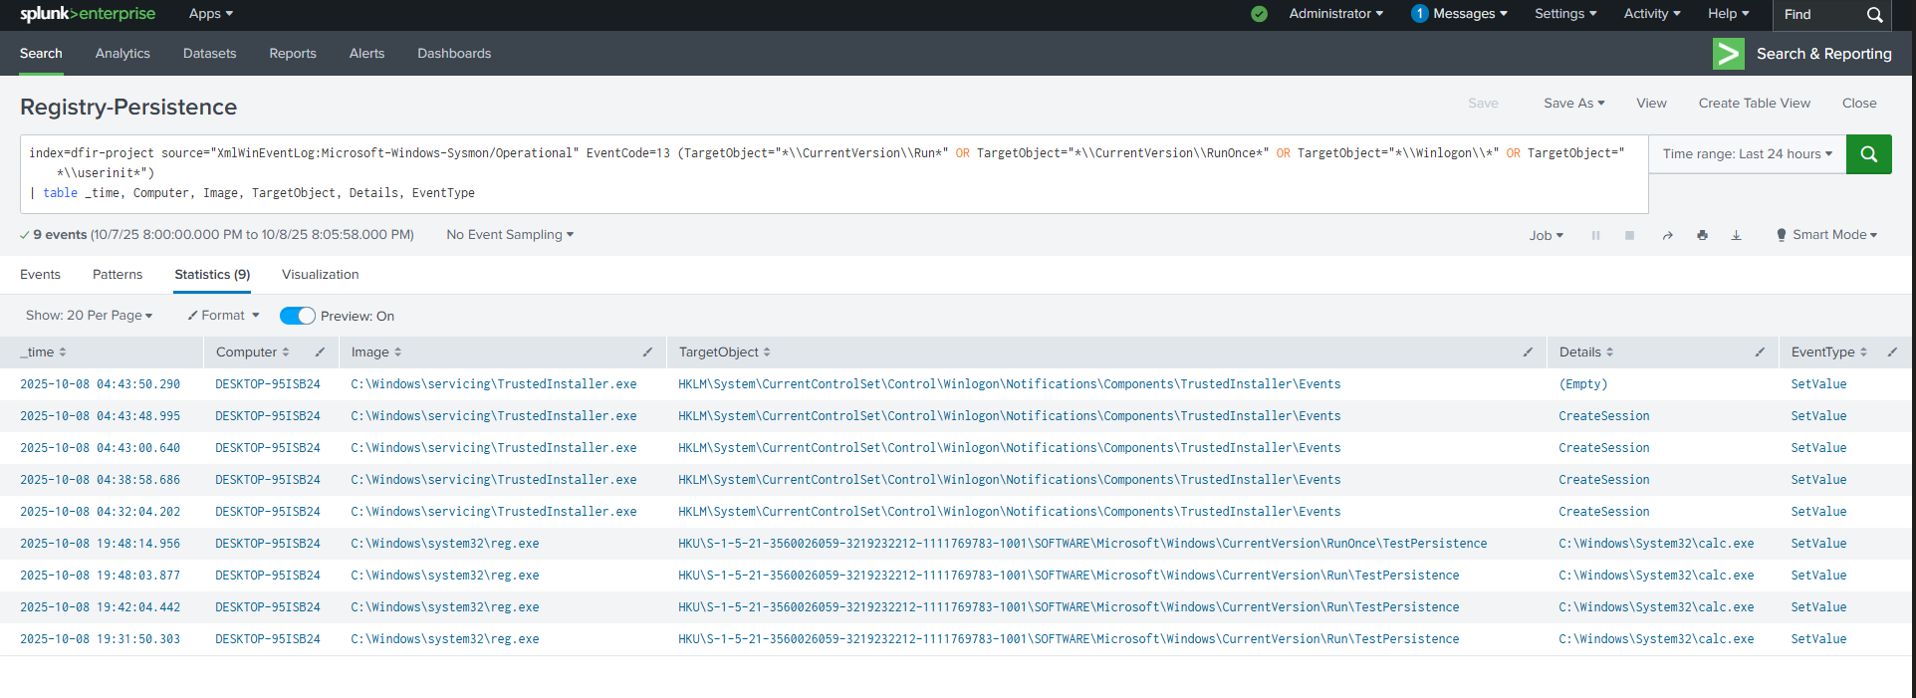
Task: Click DESKTOP-95ISB24 in 04:43:50.290 row
Action: pos(268,384)
